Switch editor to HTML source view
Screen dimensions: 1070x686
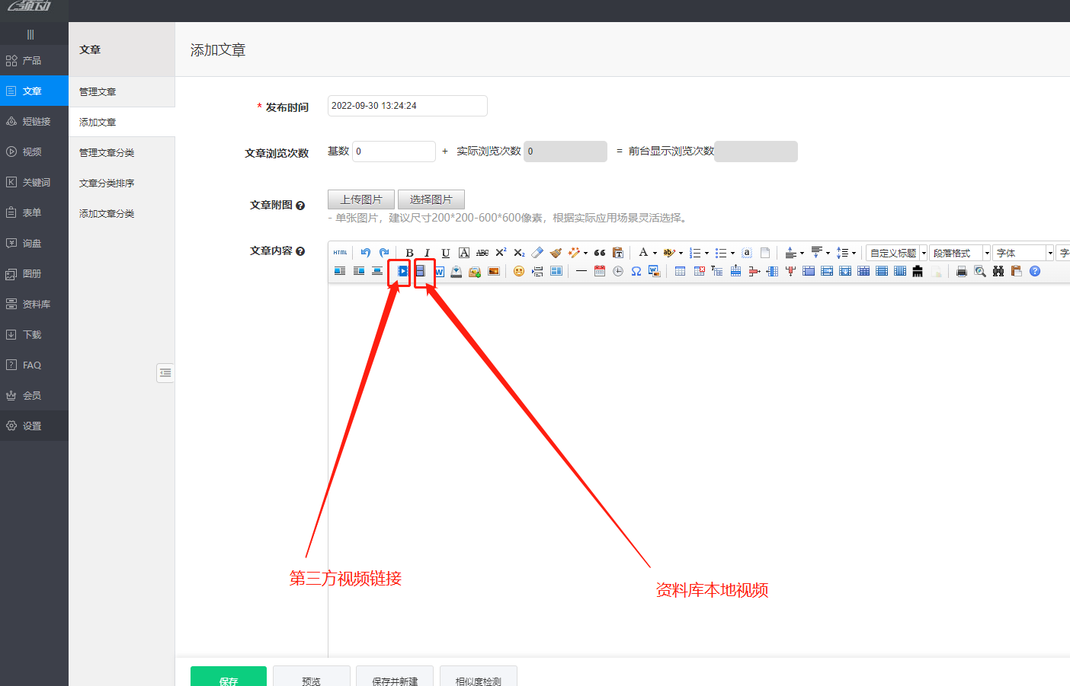[x=340, y=252]
